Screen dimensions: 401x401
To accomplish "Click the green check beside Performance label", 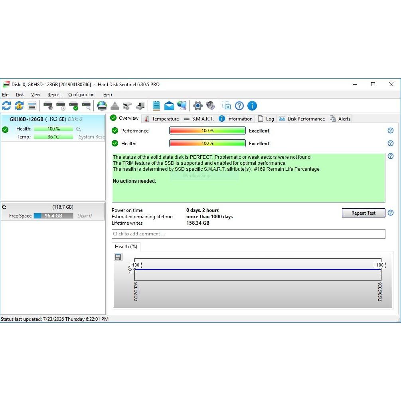I will (x=115, y=131).
